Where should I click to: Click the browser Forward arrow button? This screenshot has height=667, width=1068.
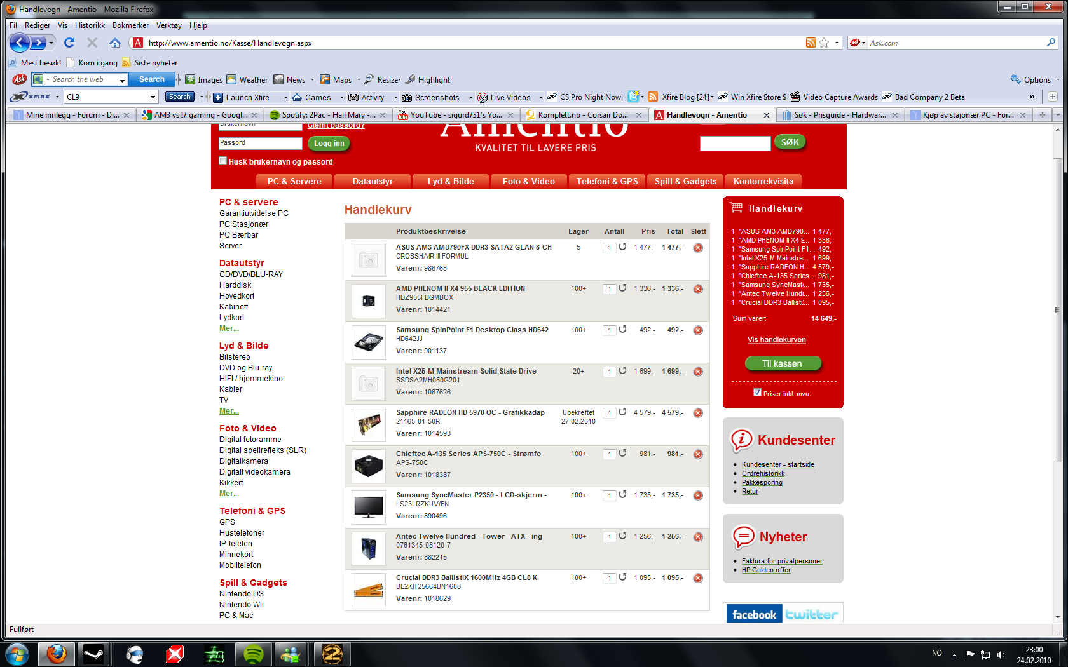(39, 43)
